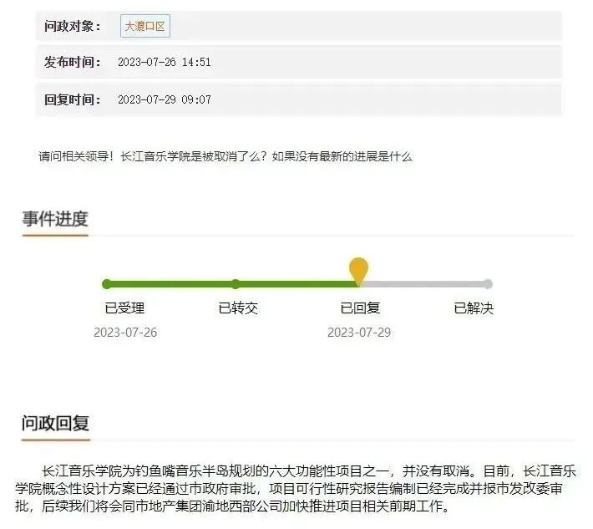Click the 大渡口区 tag button
This screenshot has height=529, width=593.
click(145, 26)
